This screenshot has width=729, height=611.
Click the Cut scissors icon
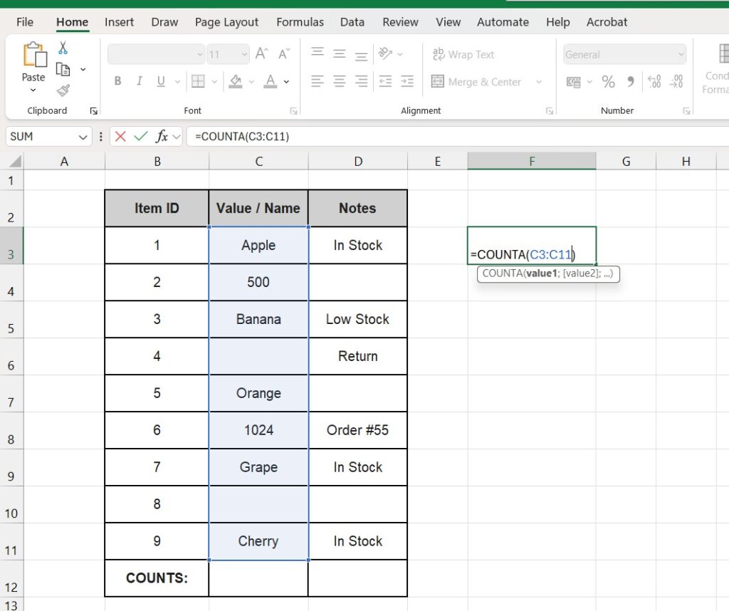[63, 48]
